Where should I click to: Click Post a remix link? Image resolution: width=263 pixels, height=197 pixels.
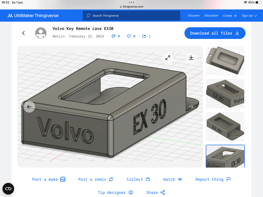click(96, 179)
